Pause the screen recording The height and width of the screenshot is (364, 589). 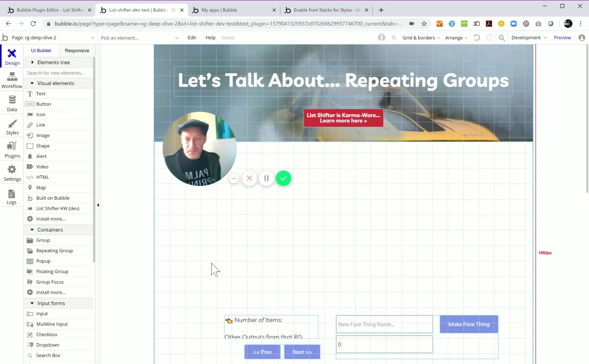point(266,178)
